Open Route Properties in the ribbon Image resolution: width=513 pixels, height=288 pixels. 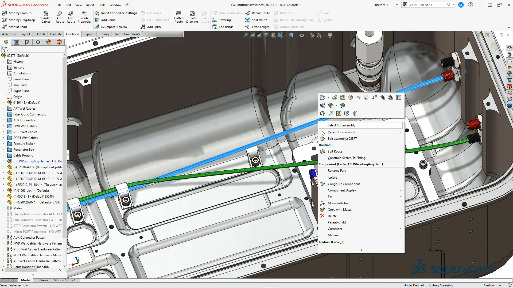click(x=84, y=17)
